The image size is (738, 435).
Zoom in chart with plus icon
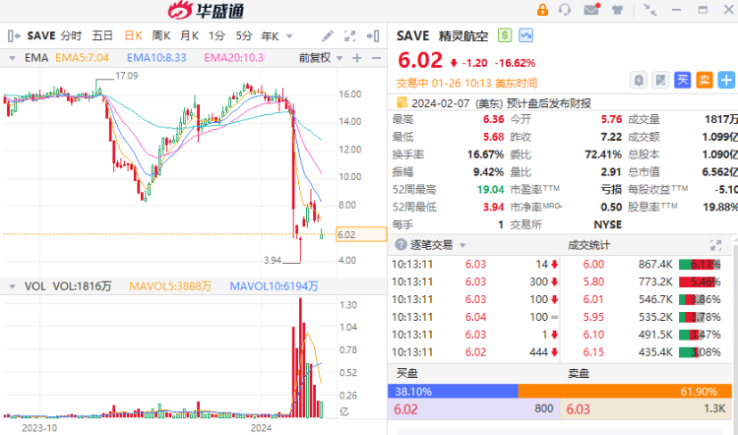357,58
